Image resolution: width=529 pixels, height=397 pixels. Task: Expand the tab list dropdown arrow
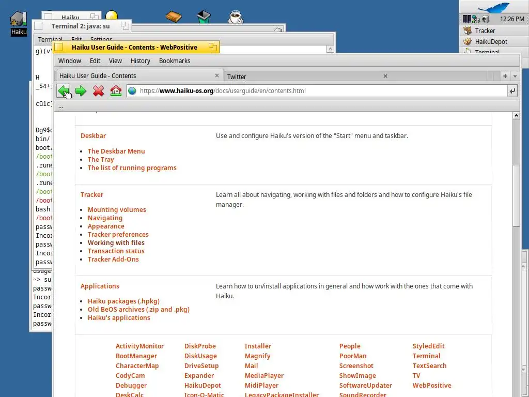click(515, 76)
